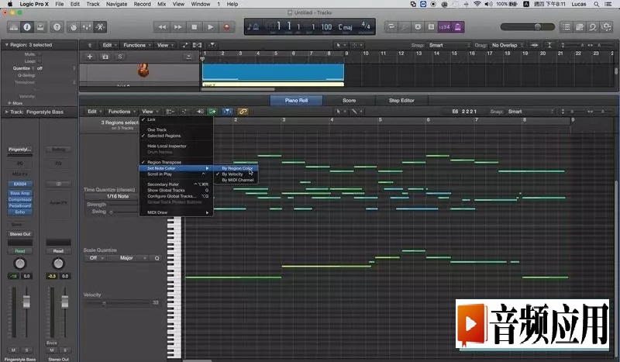The height and width of the screenshot is (362, 620).
Task: Expand the More section in Region inspector
Action: point(9,103)
